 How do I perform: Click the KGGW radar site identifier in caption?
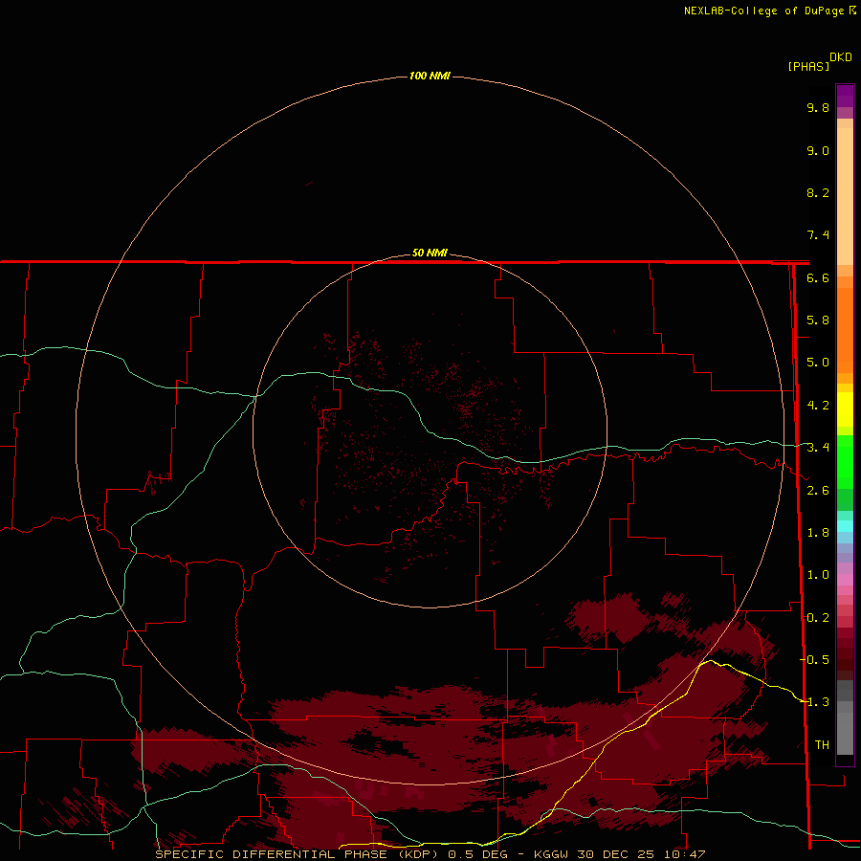552,854
